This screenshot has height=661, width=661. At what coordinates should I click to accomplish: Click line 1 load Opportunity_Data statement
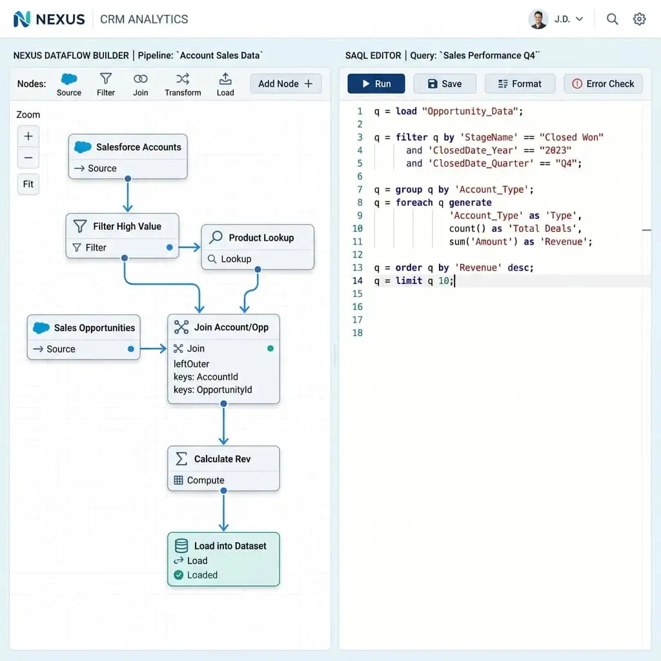click(x=449, y=111)
